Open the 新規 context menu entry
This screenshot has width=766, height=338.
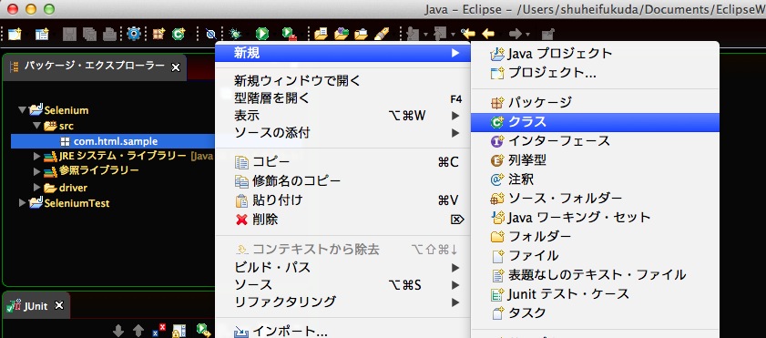[x=342, y=53]
